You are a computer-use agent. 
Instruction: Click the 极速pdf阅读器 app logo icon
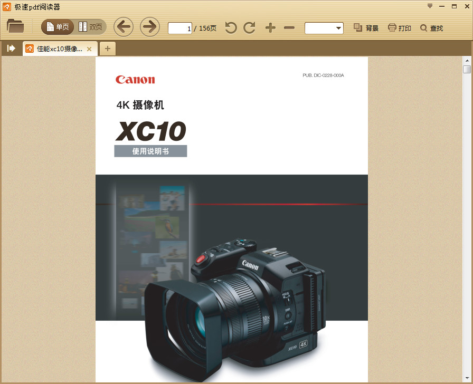[x=7, y=7]
